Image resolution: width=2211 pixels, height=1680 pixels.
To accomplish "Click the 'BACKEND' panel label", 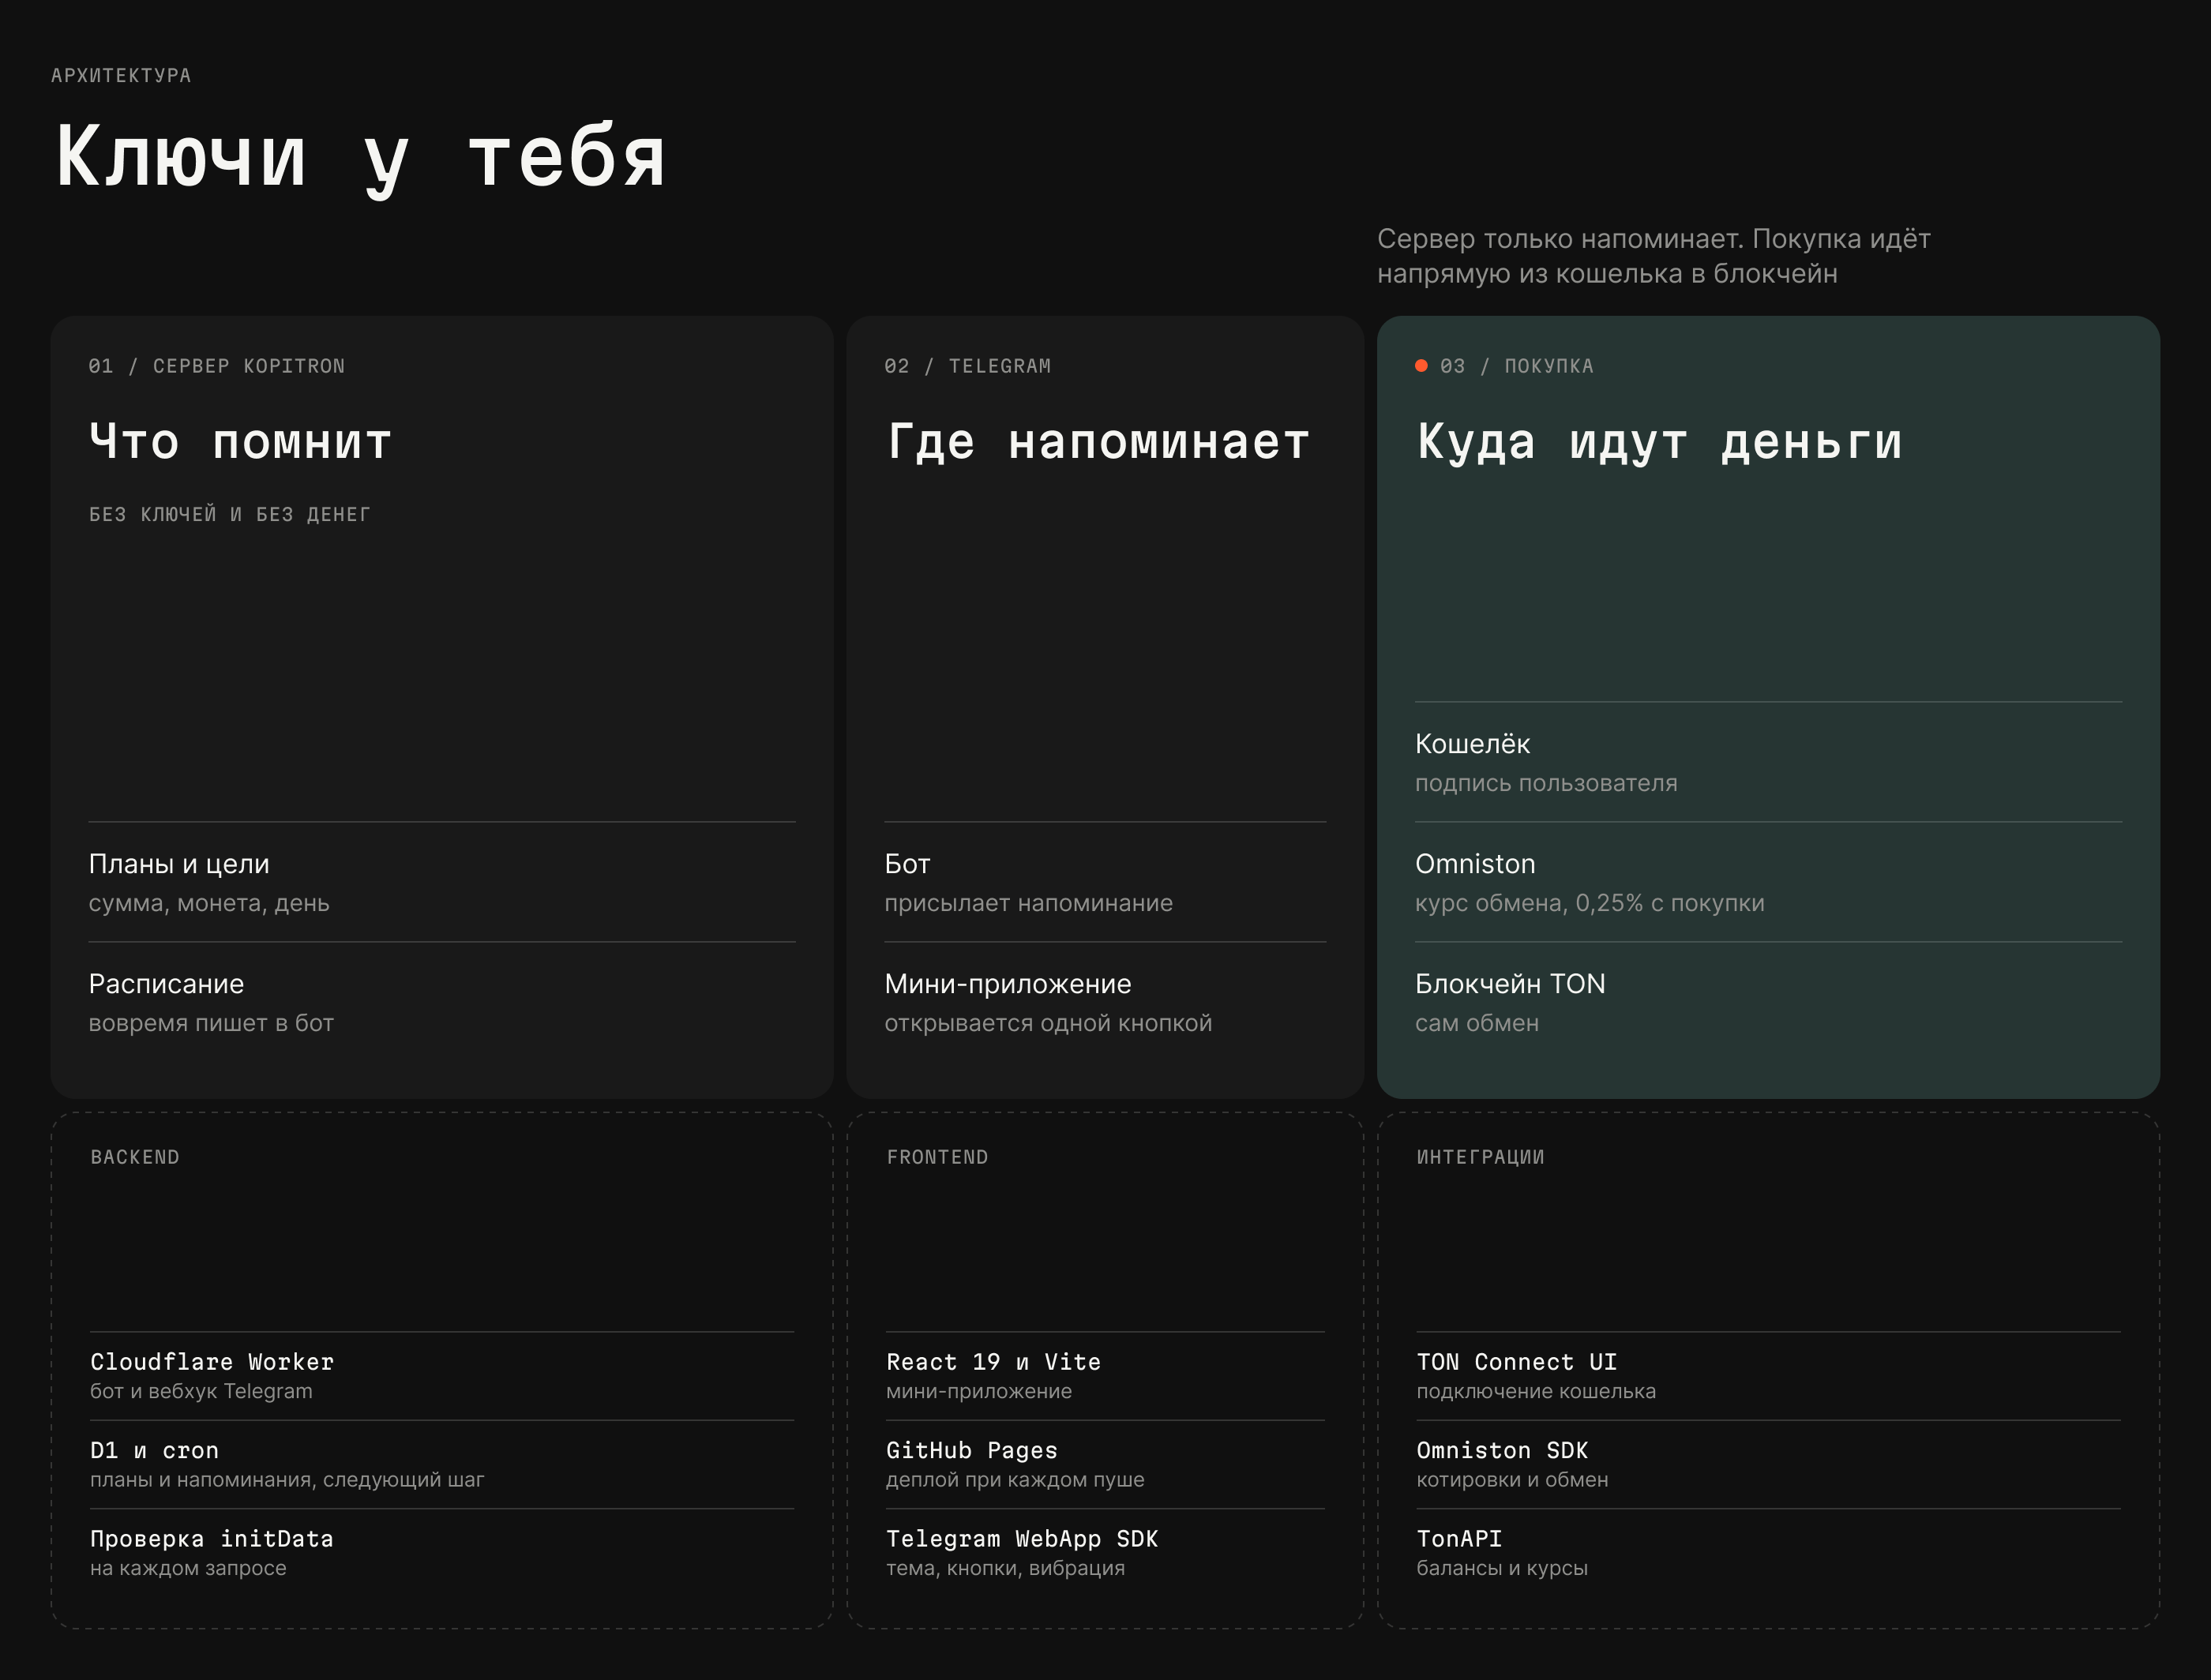I will pos(135,1157).
